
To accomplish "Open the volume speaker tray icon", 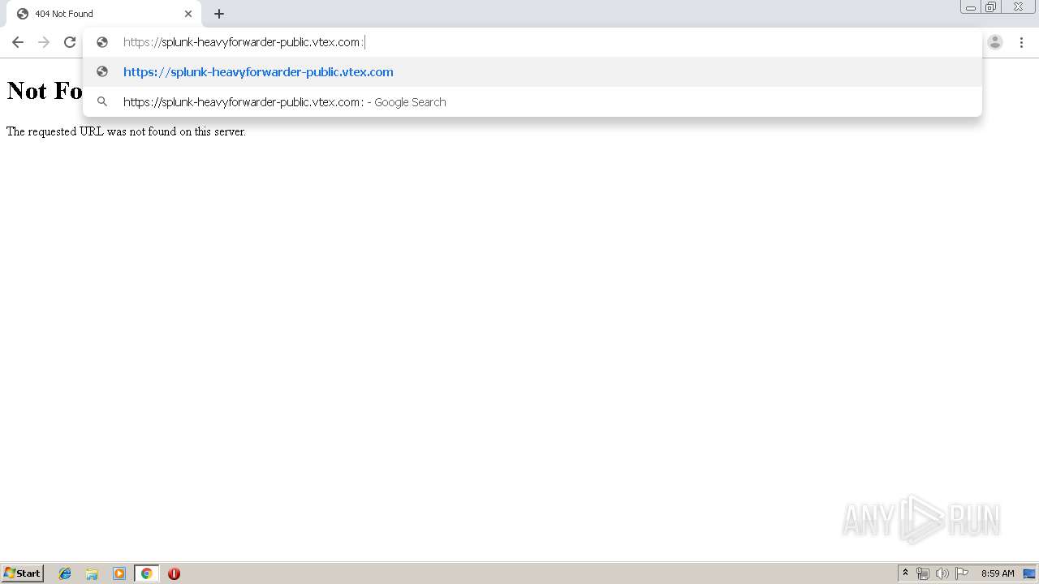I will [x=942, y=573].
